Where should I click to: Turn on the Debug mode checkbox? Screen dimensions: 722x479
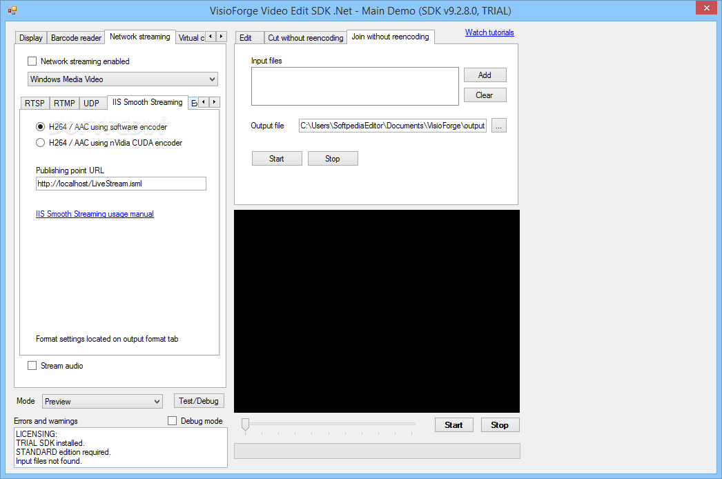(x=172, y=421)
